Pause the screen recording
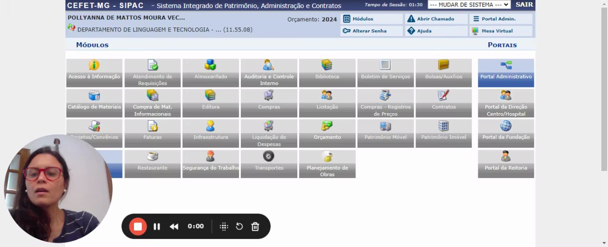Screen dimensions: 608x247 click(x=157, y=227)
